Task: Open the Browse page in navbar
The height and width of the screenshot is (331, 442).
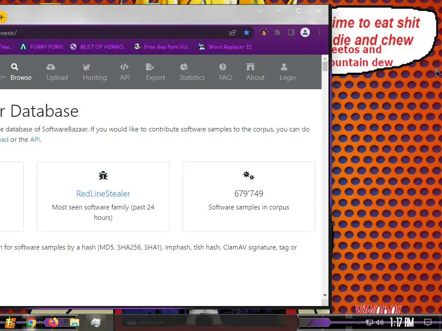Action: [21, 72]
